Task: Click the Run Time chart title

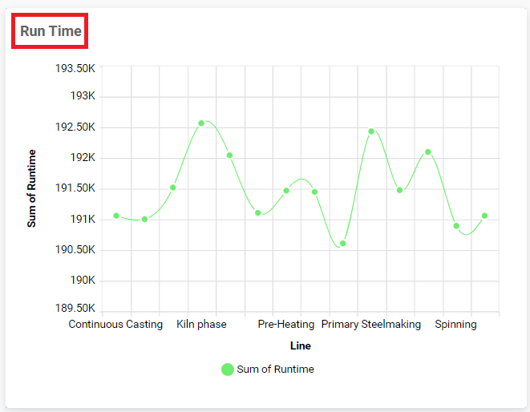Action: 51,31
